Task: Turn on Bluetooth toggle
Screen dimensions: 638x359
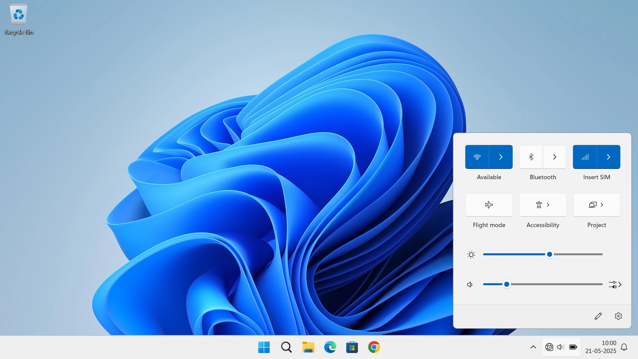Action: pyautogui.click(x=531, y=157)
